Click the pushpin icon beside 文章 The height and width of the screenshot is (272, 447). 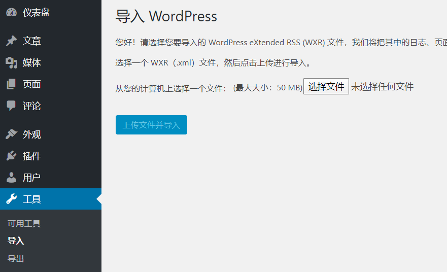click(11, 41)
